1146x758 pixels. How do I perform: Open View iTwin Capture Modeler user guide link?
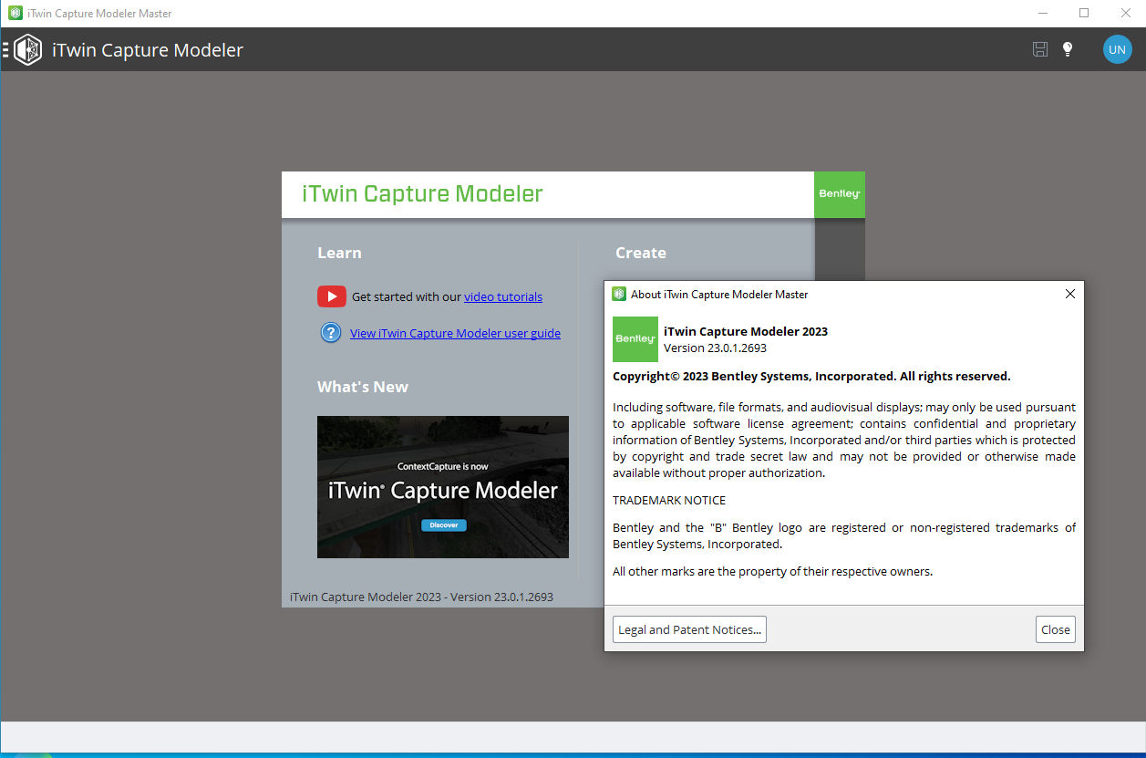point(455,333)
